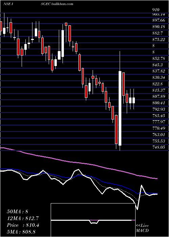Click the 792.93 price axis label
The height and width of the screenshot is (237, 169).
tap(159, 109)
